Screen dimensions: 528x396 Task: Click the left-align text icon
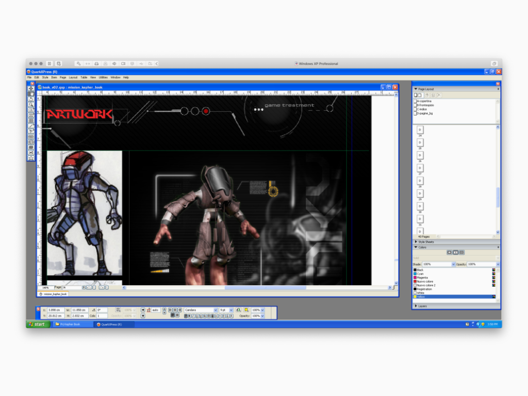click(170, 310)
